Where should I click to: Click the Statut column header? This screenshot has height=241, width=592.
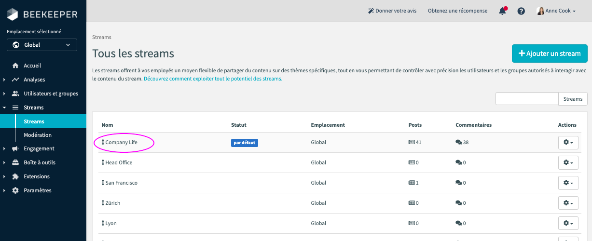click(x=239, y=125)
